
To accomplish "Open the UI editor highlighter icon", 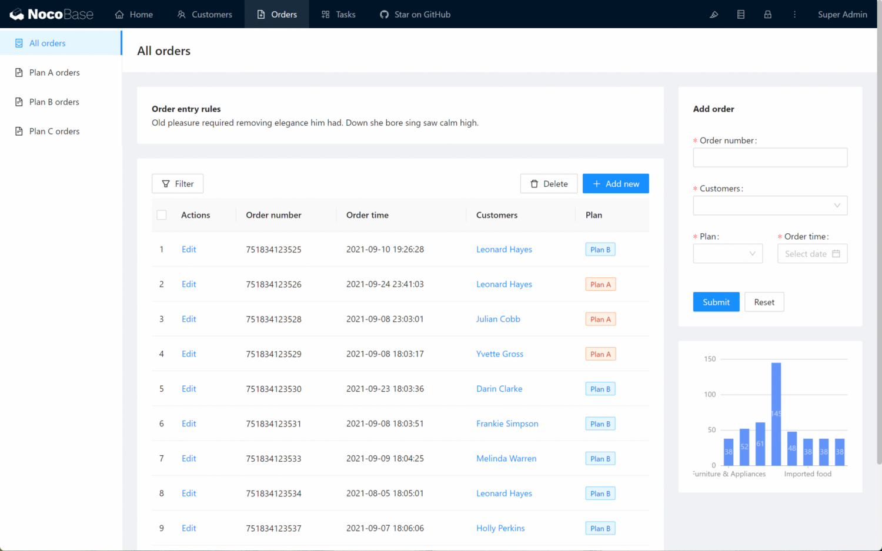I will coord(714,14).
